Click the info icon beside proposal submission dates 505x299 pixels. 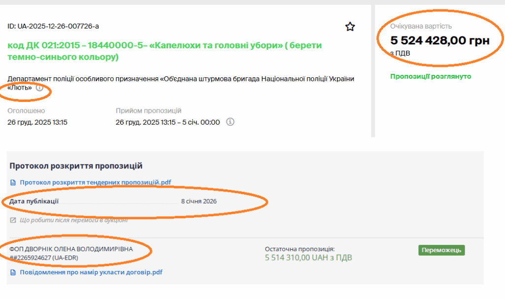[230, 122]
